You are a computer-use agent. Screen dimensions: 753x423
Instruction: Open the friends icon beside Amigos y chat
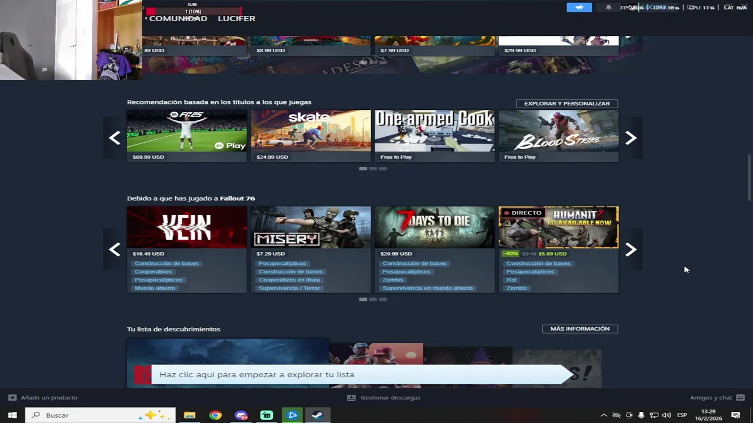pyautogui.click(x=740, y=398)
